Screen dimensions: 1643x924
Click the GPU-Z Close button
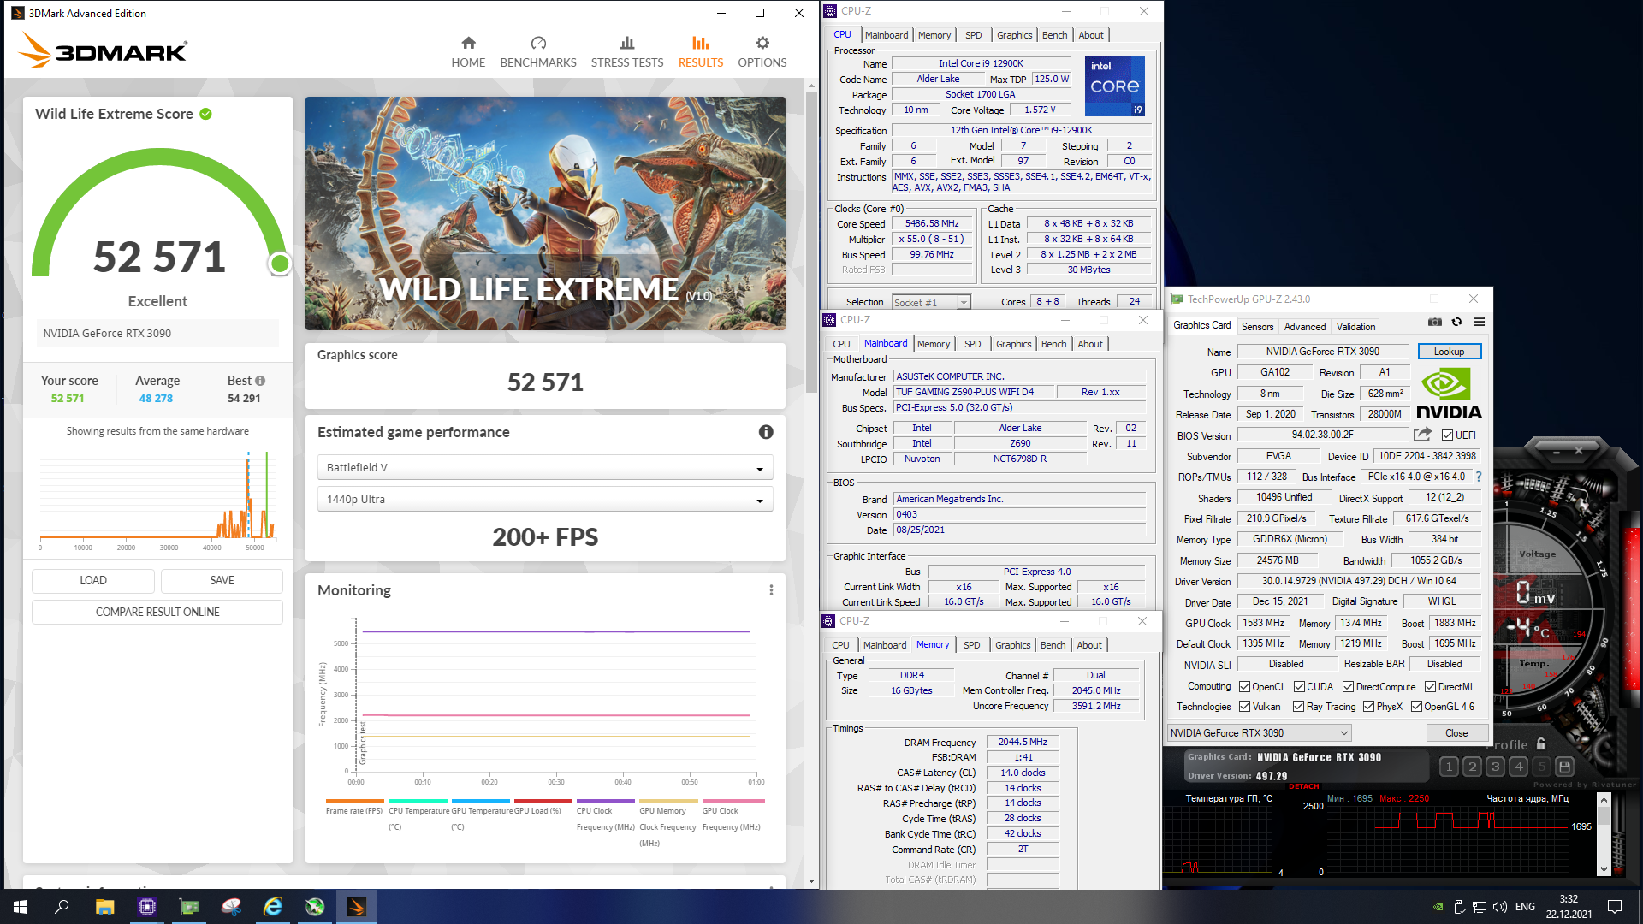tap(1456, 733)
